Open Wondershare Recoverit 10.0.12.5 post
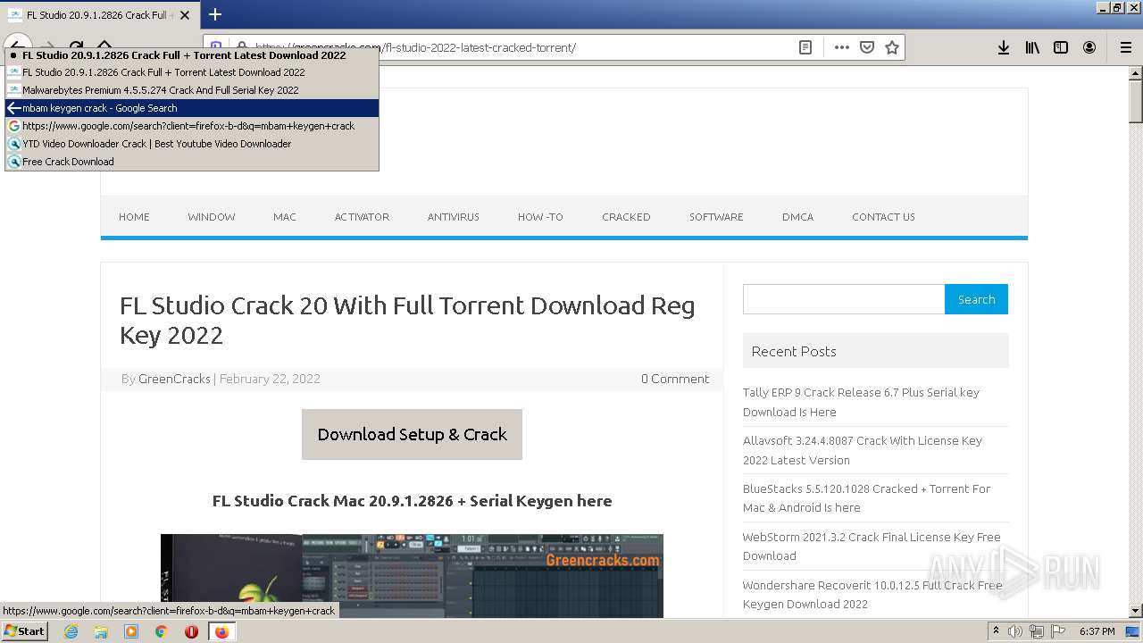 click(872, 595)
